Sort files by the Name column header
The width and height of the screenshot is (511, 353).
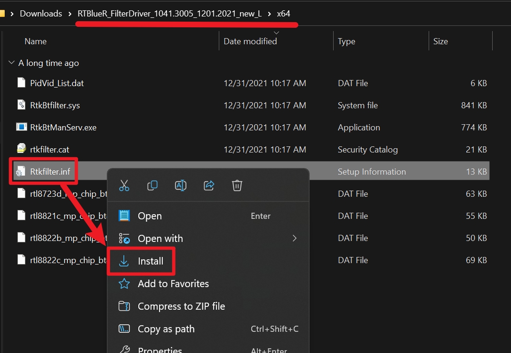pyautogui.click(x=36, y=41)
